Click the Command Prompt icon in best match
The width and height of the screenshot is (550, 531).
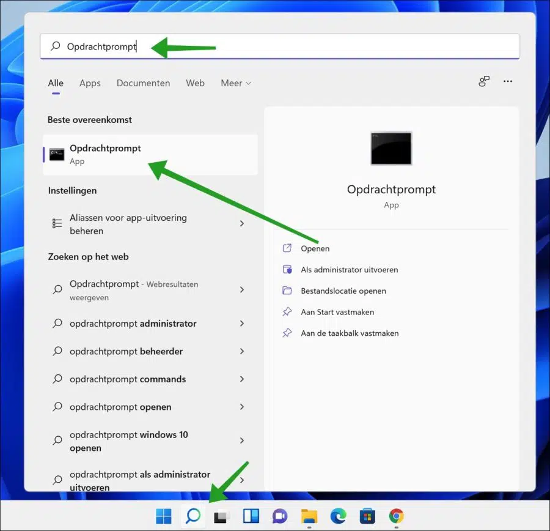pos(57,155)
